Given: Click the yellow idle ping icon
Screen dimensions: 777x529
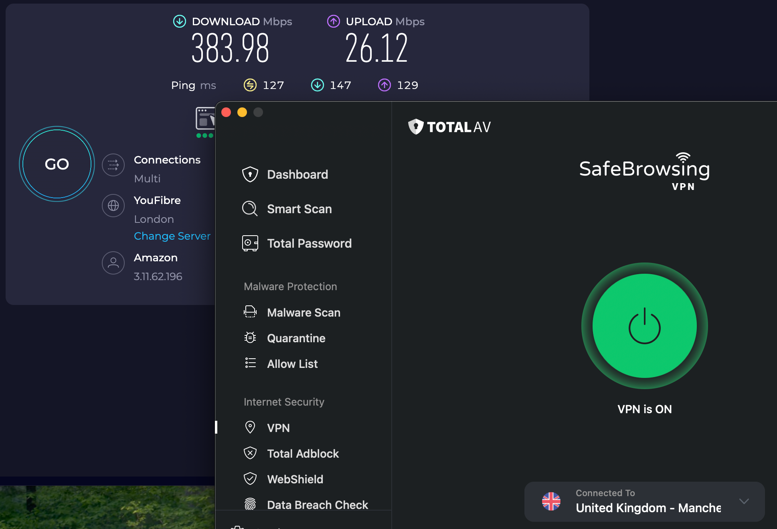Looking at the screenshot, I should [250, 85].
